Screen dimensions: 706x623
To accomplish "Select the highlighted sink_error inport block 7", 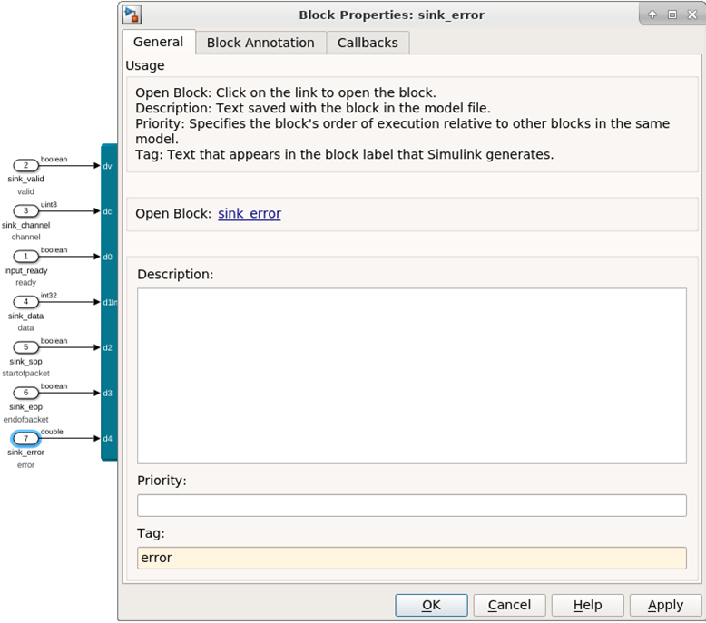I will click(25, 438).
